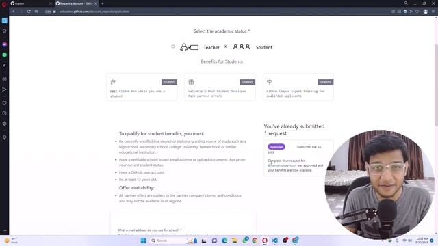The image size is (438, 246).
Task: Open Visual Studio Code from the taskbar
Action: 275,241
